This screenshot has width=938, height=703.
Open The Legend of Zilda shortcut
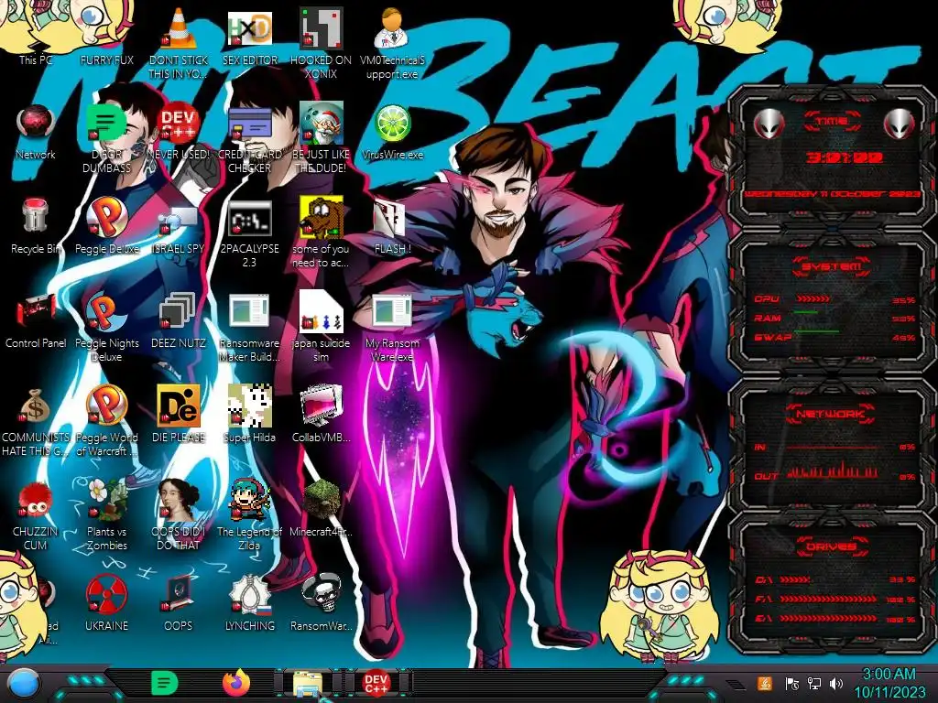coord(249,500)
